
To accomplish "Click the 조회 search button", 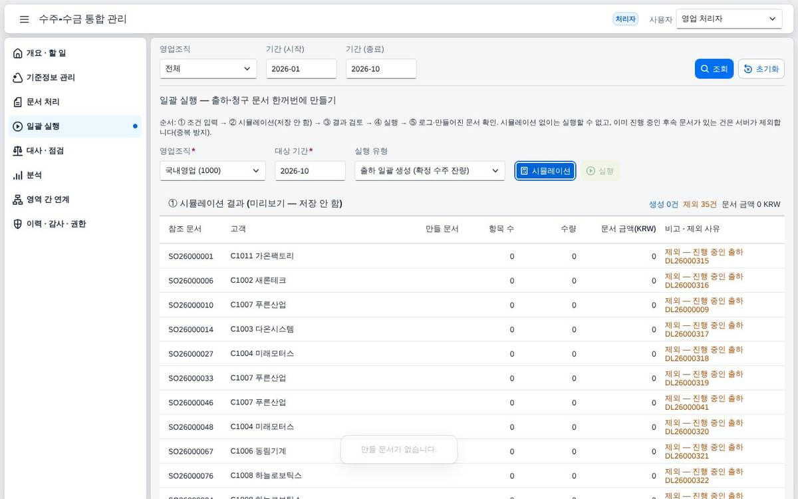I will 714,69.
